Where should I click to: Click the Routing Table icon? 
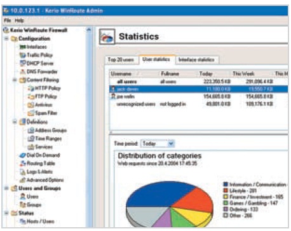tap(23, 164)
